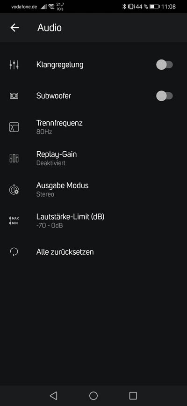187x406 pixels.
Task: Tap the Subwoofer label text
Action: coord(54,96)
